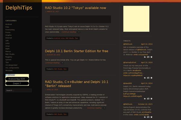The image size is (181, 120).
Task: Retweet the @david99 tweet
Action: [x=148, y=99]
